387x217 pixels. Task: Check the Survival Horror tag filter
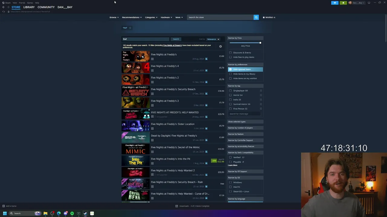click(x=230, y=104)
